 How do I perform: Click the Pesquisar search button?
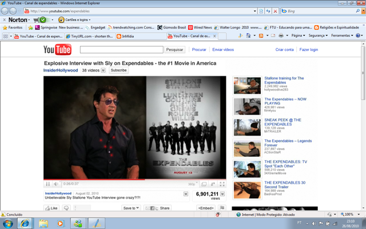174,49
